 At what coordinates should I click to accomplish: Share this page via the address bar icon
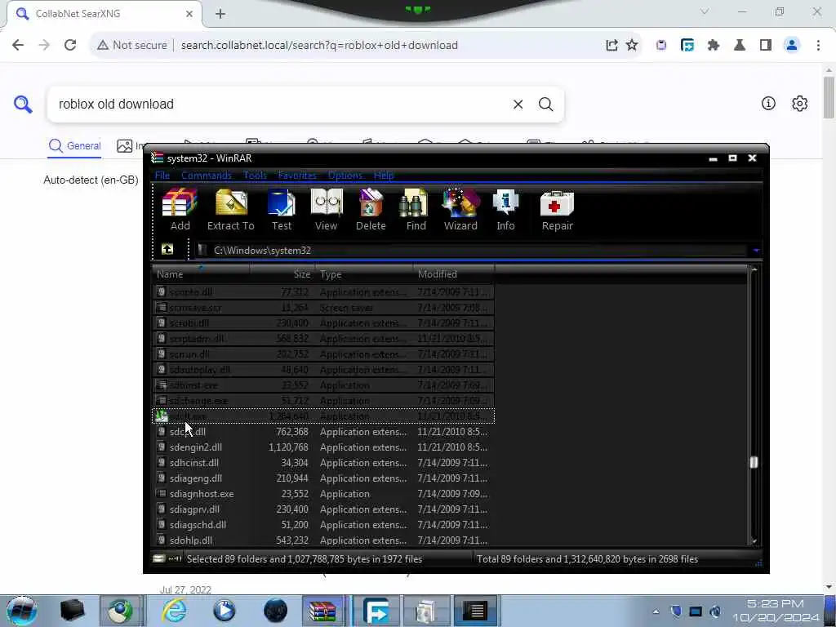611,46
